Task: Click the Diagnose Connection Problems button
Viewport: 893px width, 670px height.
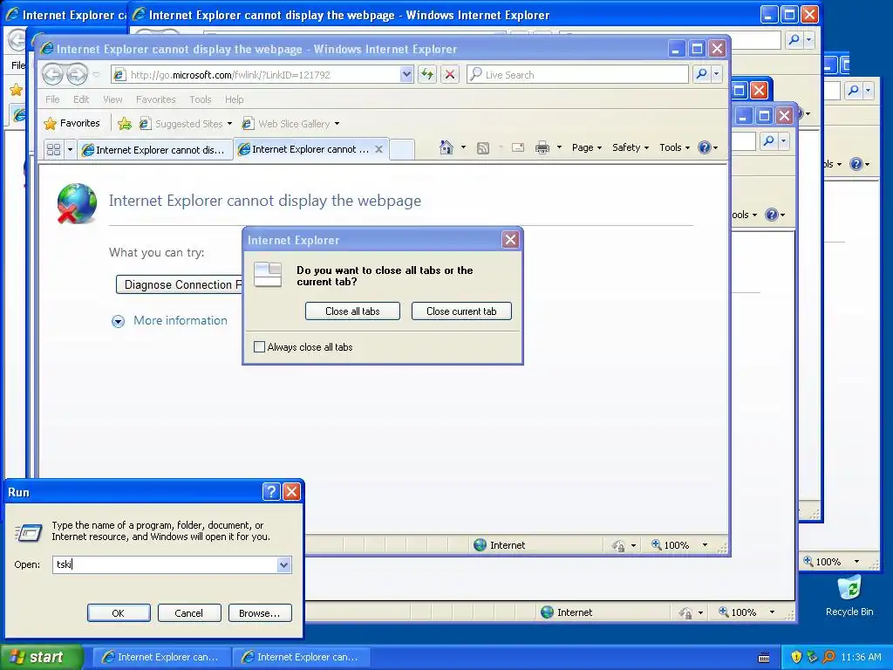Action: (x=180, y=284)
